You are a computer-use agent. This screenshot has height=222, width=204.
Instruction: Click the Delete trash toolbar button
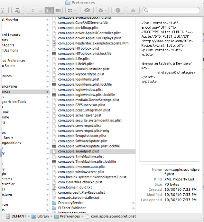pyautogui.click(x=4, y=10)
